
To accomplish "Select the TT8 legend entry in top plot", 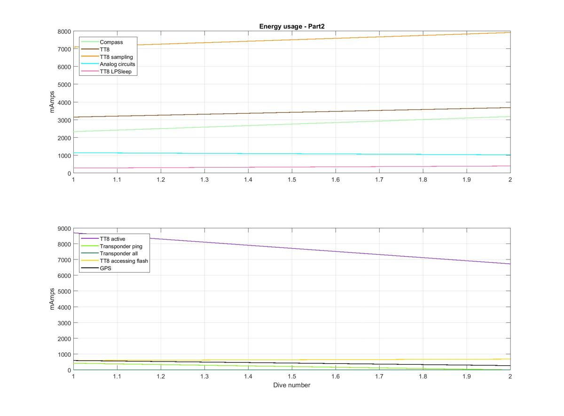I will point(95,49).
